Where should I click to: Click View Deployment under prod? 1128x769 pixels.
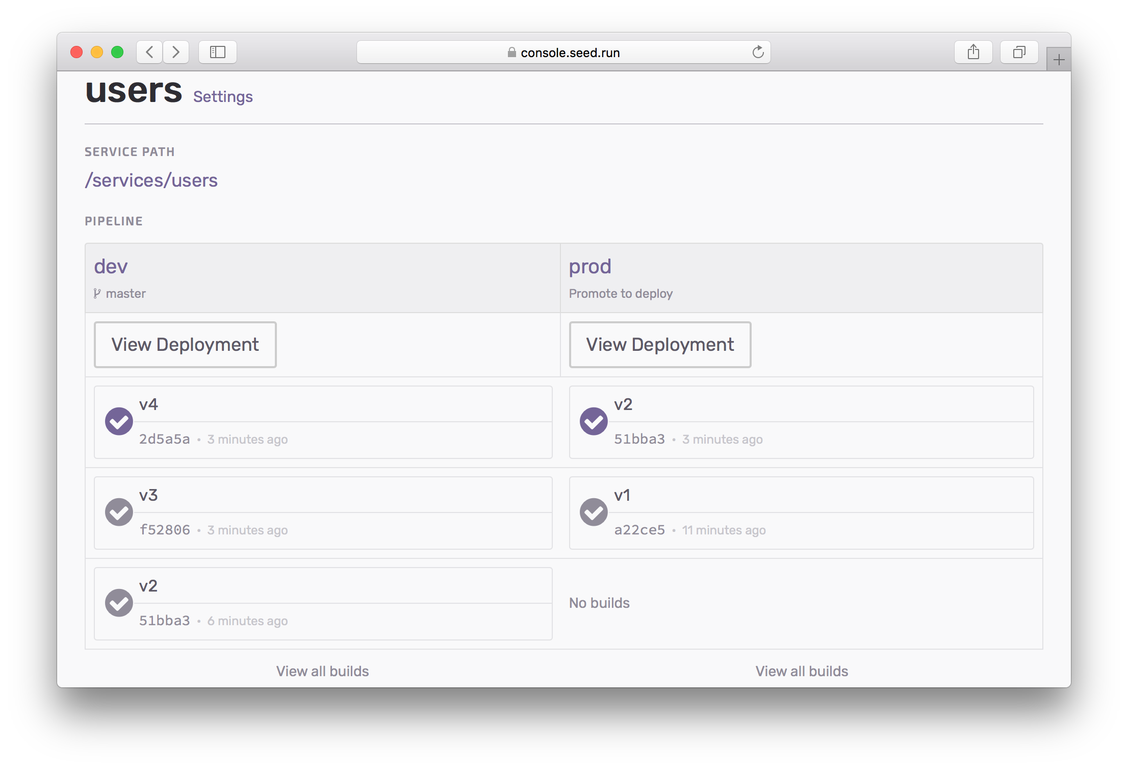pyautogui.click(x=660, y=345)
